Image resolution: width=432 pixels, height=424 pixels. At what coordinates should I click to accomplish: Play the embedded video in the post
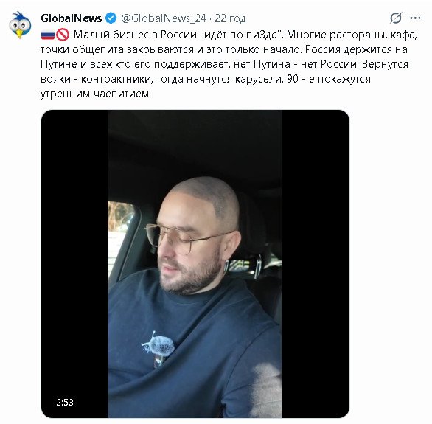pos(195,264)
